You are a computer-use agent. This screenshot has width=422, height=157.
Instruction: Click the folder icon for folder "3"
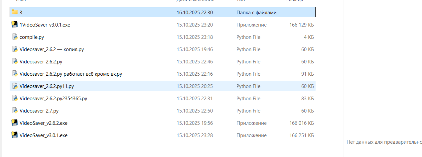click(x=14, y=12)
